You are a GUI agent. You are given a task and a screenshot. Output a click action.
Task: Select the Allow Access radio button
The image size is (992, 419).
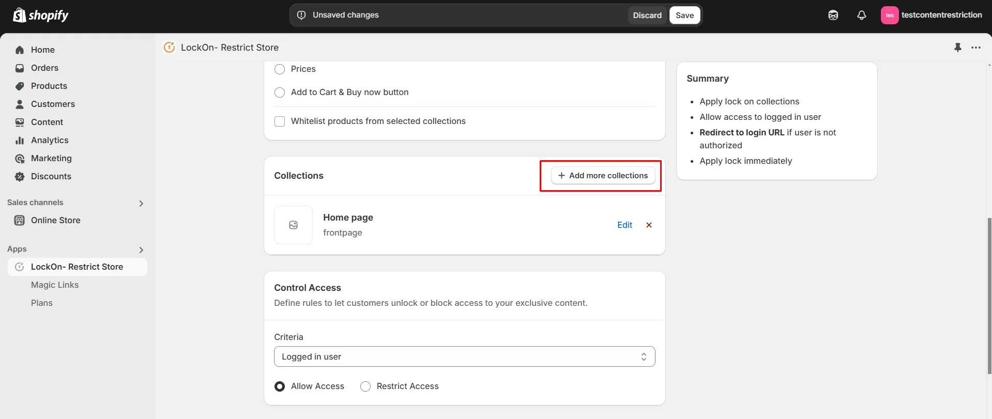280,386
